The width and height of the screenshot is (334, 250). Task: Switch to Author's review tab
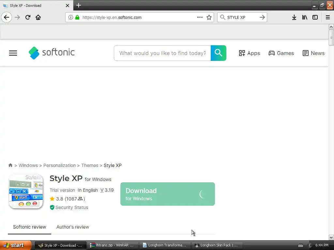(73, 227)
